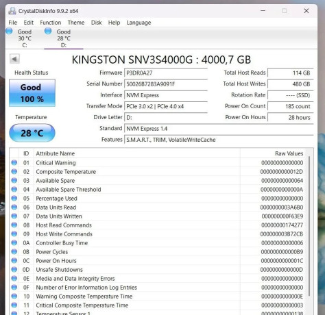The height and width of the screenshot is (315, 325).
Task: Open the Function menu
Action: pos(51,23)
